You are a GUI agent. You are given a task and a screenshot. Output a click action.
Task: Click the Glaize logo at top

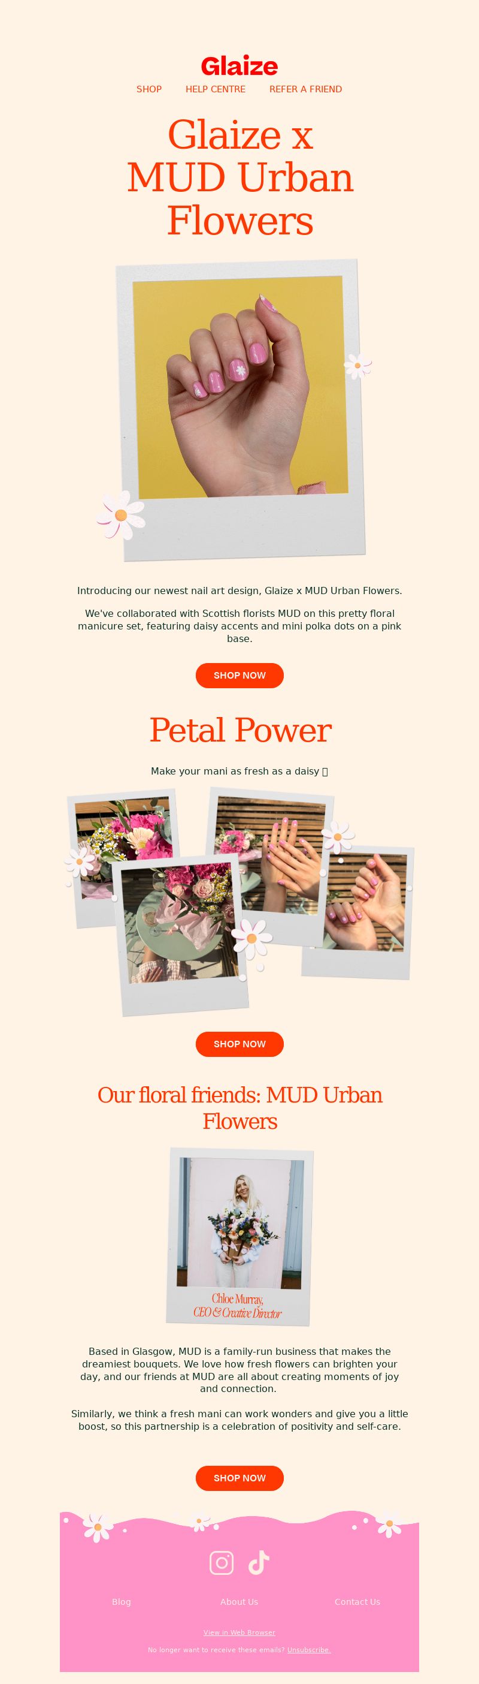(x=239, y=66)
